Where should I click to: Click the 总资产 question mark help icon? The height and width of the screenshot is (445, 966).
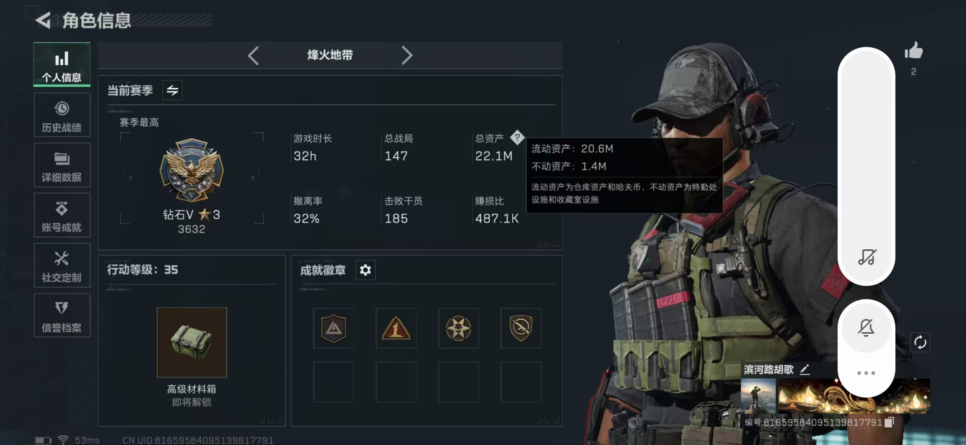[517, 138]
